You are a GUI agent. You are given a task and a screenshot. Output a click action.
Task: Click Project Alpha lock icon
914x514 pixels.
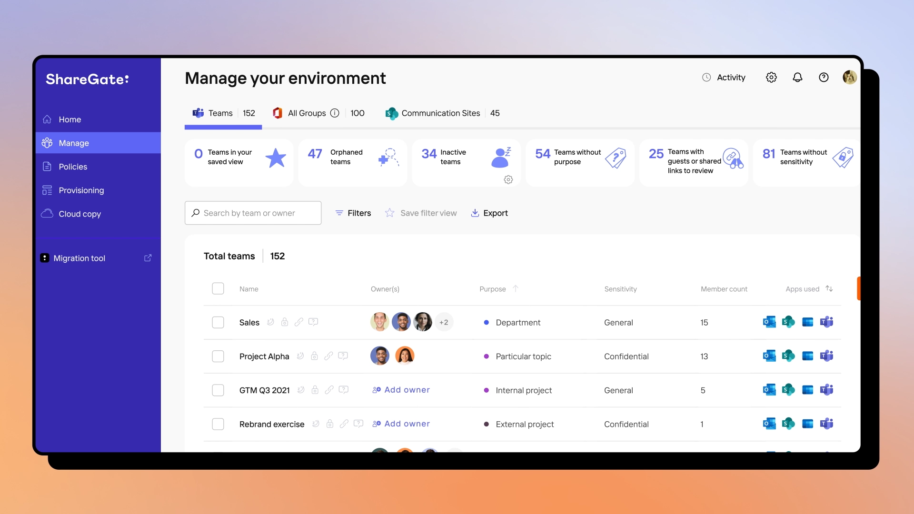tap(314, 356)
